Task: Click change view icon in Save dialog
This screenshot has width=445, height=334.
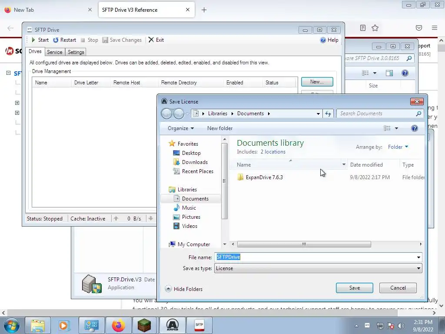Action: [387, 128]
